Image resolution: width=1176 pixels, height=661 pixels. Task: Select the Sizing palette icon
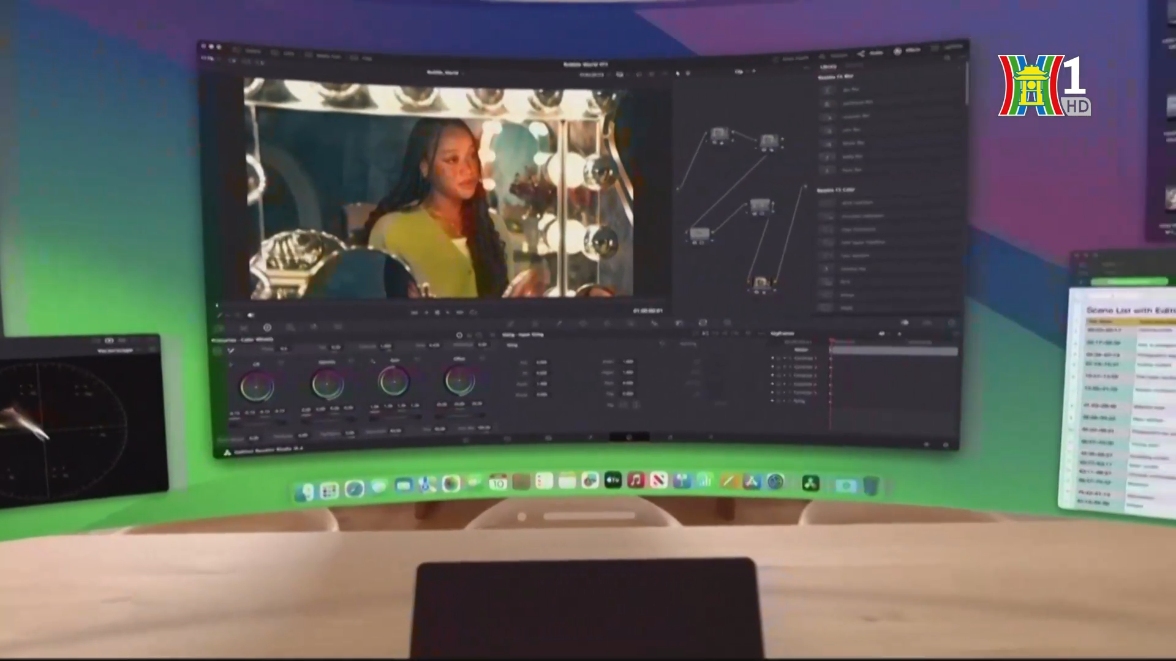(703, 323)
